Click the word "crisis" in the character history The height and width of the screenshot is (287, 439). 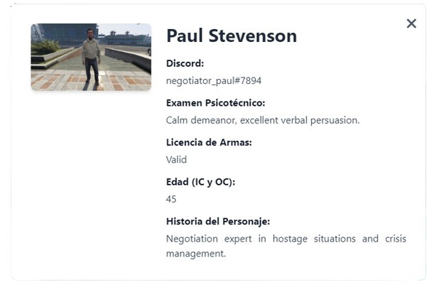click(394, 239)
